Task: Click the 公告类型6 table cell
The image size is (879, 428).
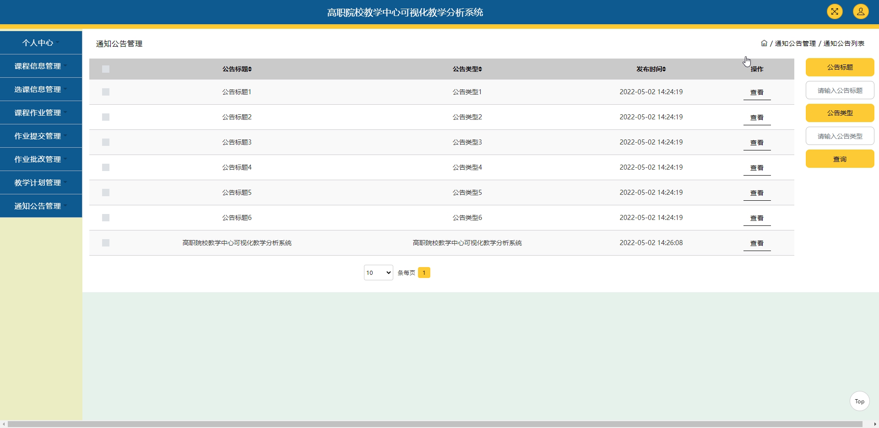Action: pyautogui.click(x=467, y=218)
